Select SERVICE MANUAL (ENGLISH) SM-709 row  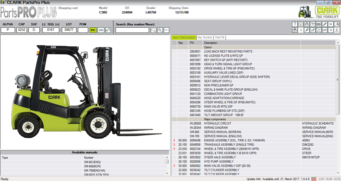click(254, 136)
